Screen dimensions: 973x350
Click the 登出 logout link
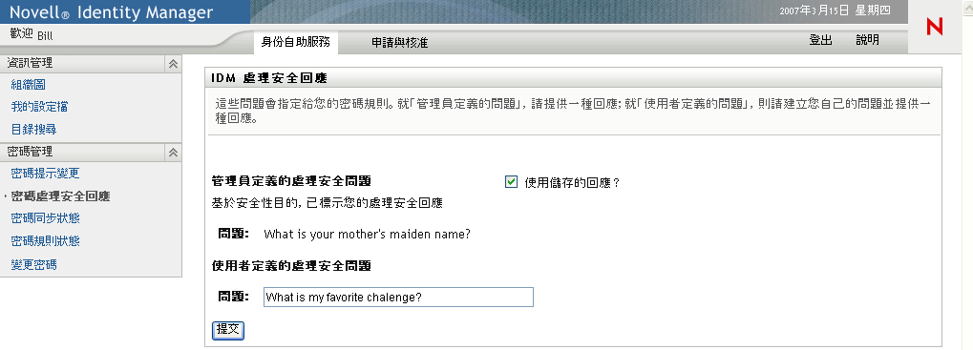(x=820, y=40)
